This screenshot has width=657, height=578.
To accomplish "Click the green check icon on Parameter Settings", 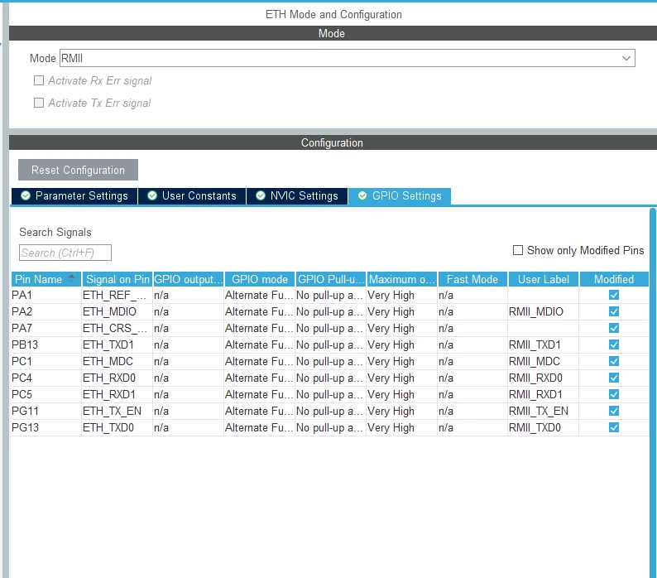I will point(26,195).
